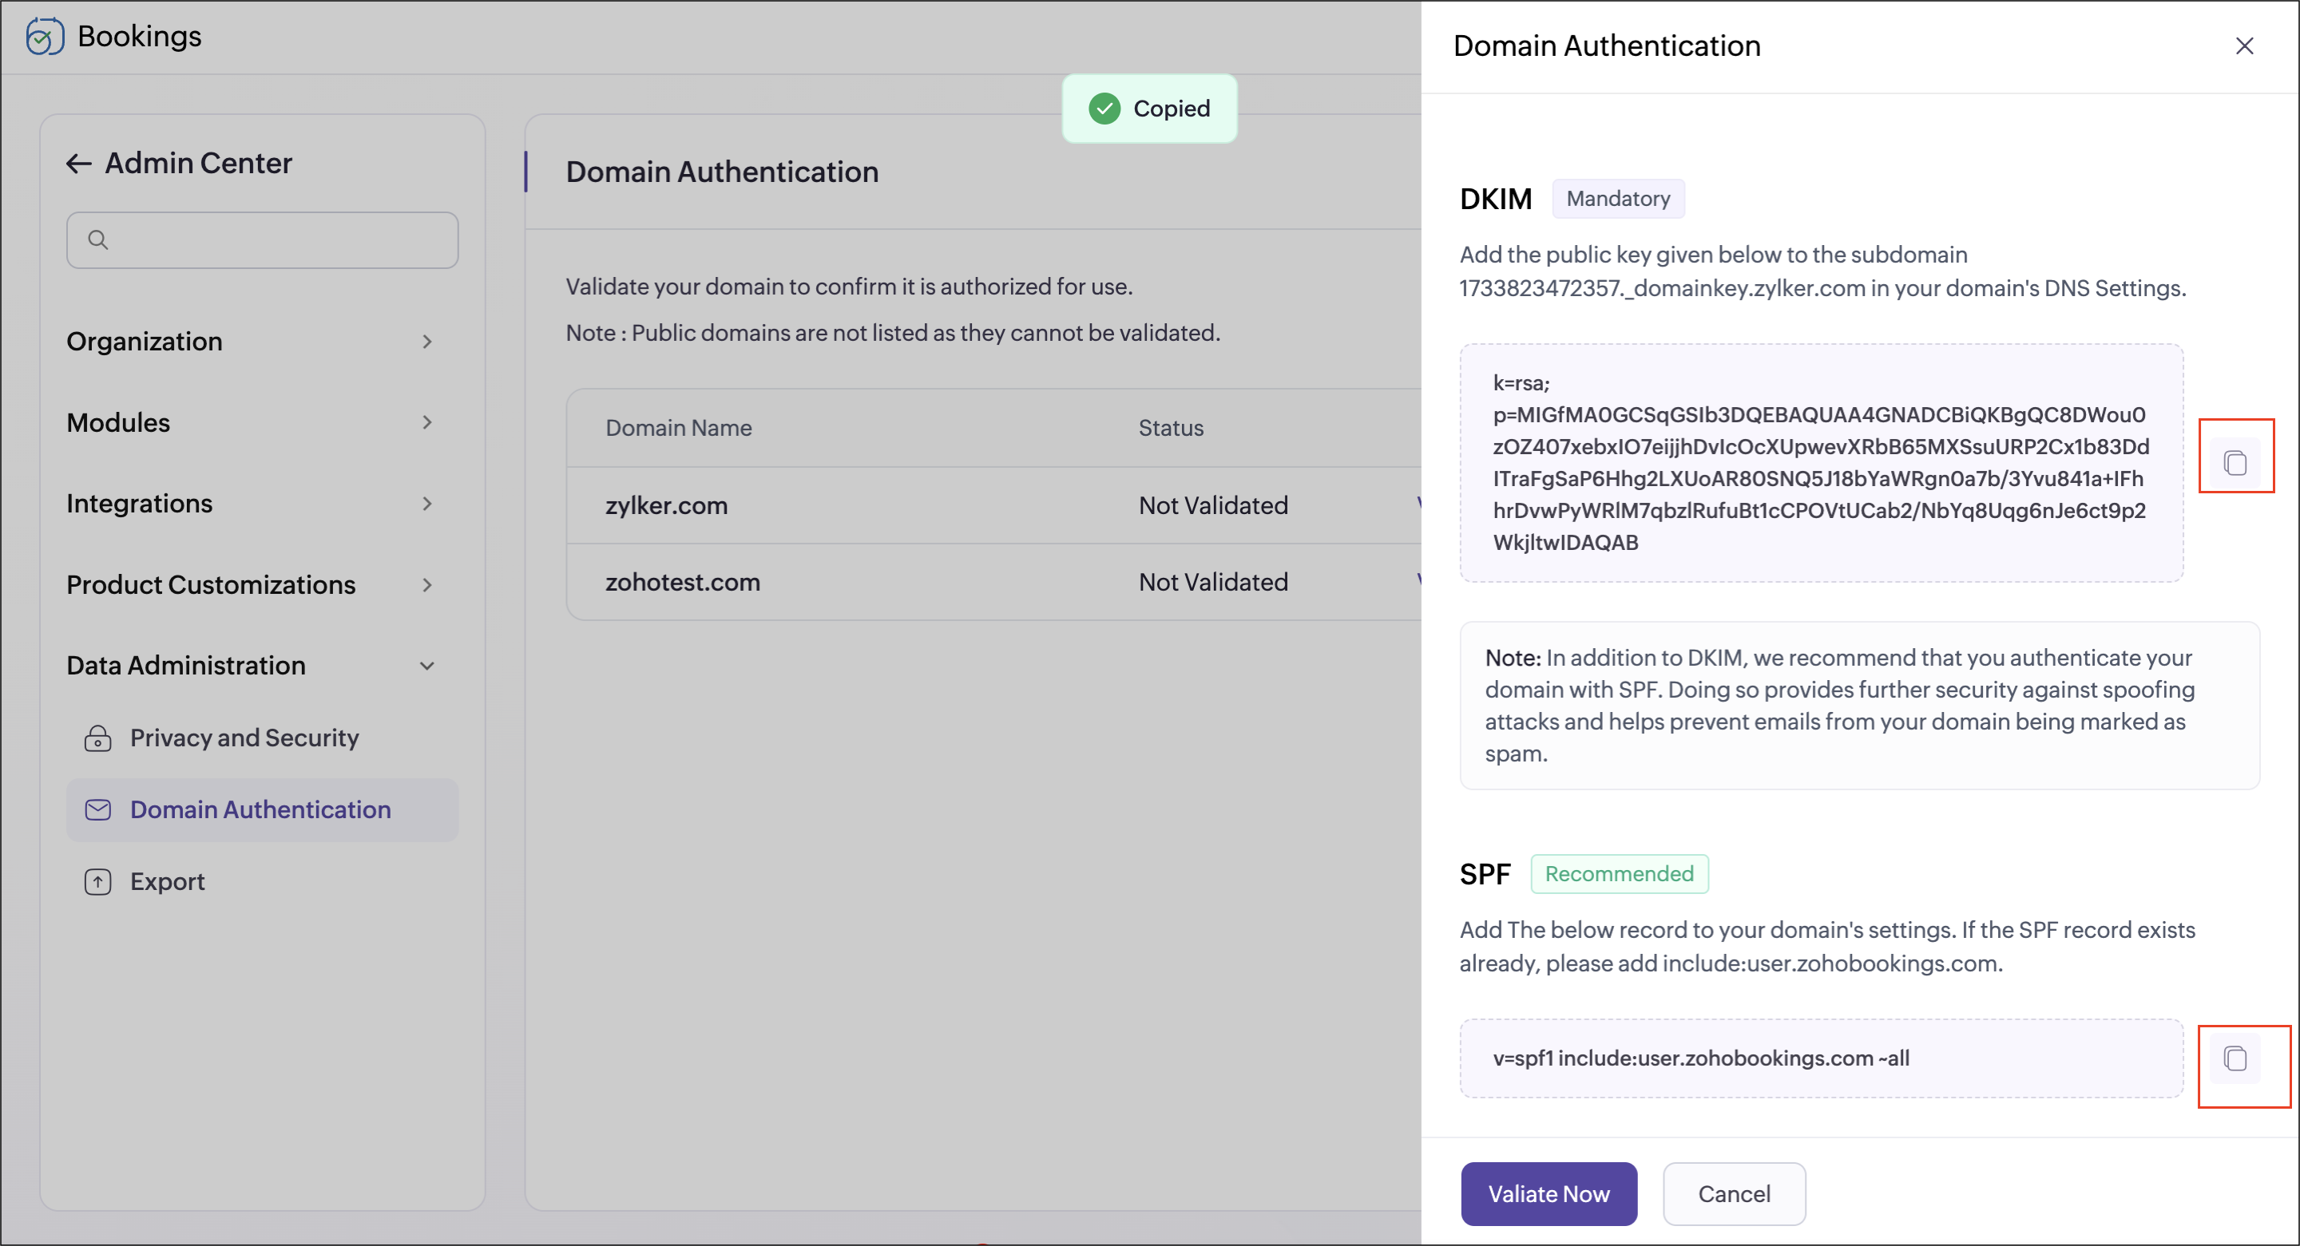Image resolution: width=2300 pixels, height=1246 pixels.
Task: Click the Mandatory badge beside DKIM
Action: click(x=1618, y=198)
